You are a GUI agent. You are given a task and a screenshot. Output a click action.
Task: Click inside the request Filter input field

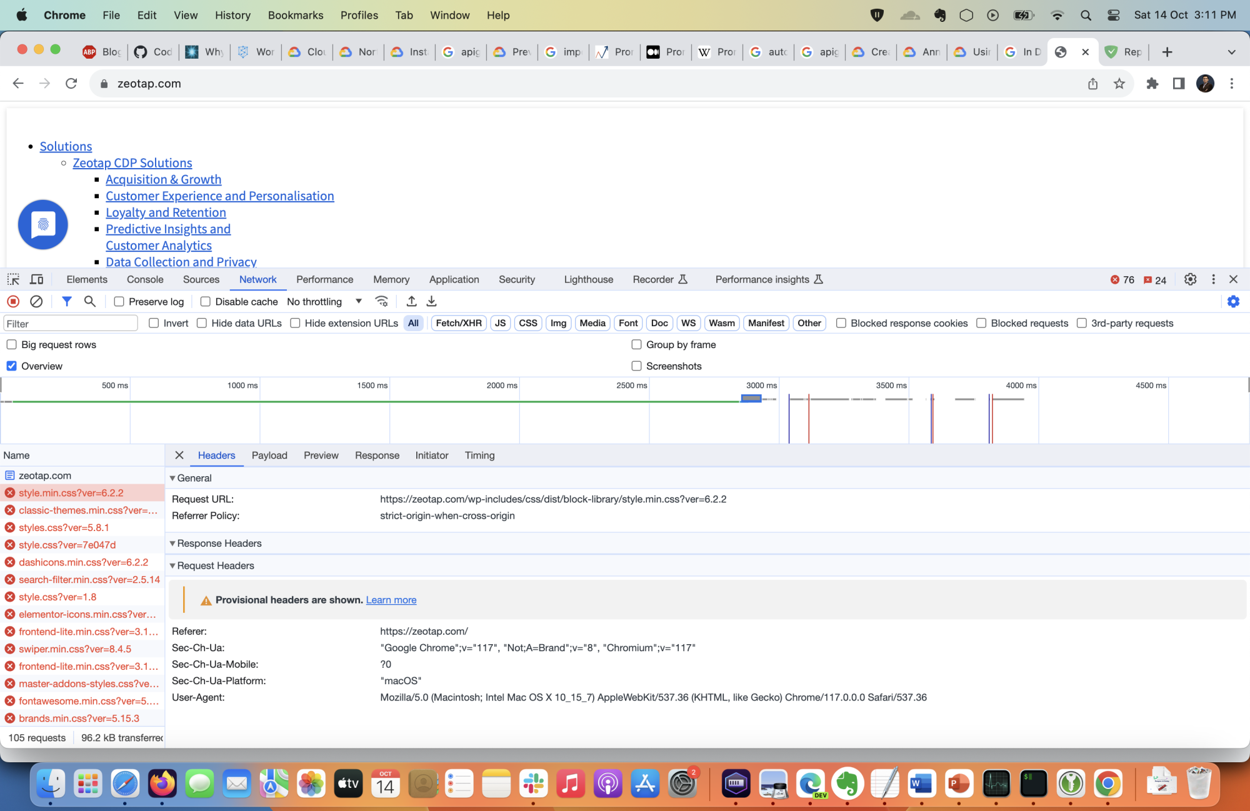click(70, 323)
